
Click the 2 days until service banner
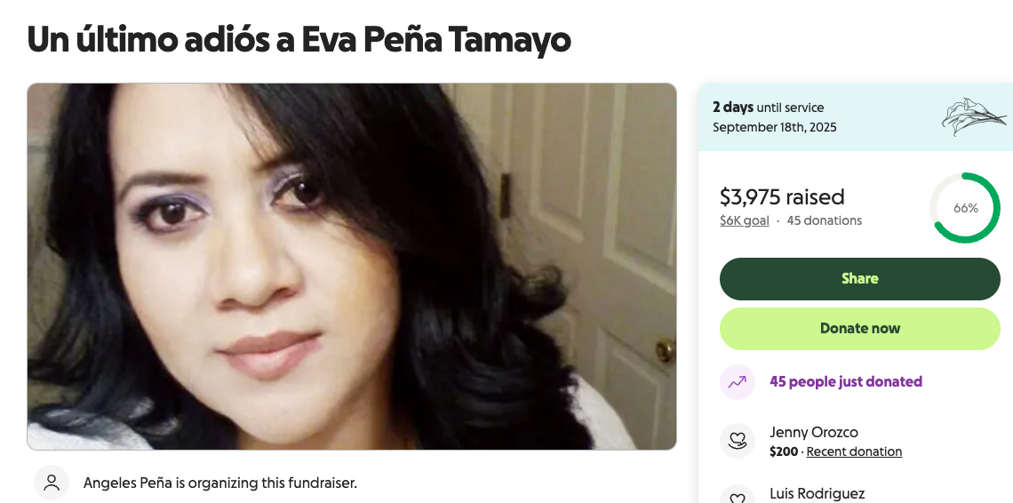[x=856, y=117]
